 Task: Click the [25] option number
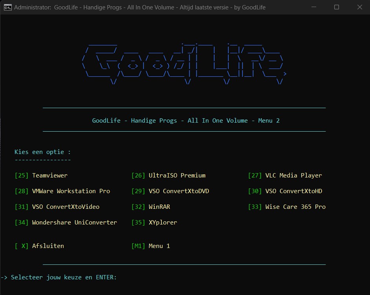tap(22, 176)
